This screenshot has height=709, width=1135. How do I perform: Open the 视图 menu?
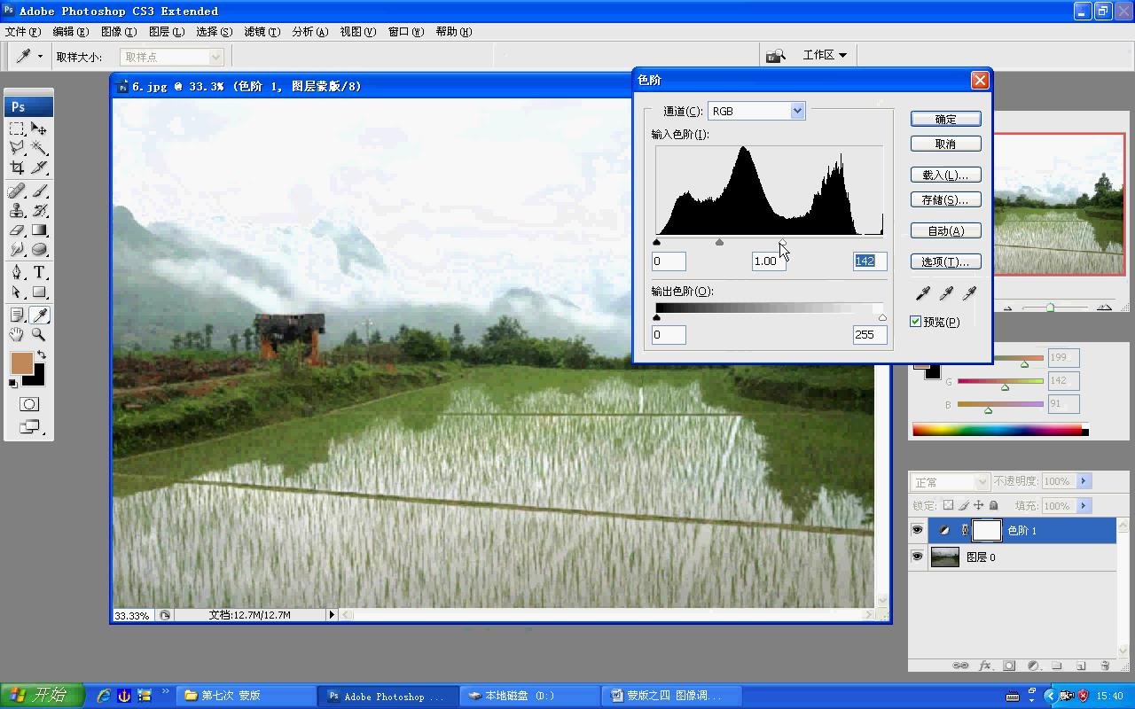pyautogui.click(x=357, y=31)
